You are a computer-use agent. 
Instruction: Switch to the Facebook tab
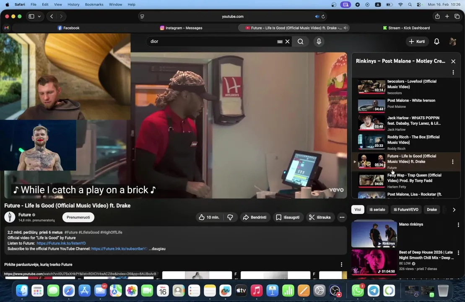[68, 28]
